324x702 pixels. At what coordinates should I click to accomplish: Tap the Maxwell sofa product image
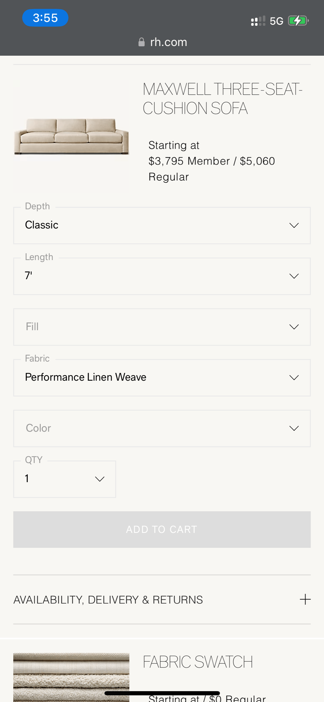[x=71, y=136]
